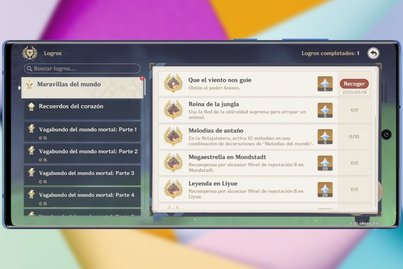Open Vagabundo del mundo mortal: Parte 3

(x=82, y=175)
